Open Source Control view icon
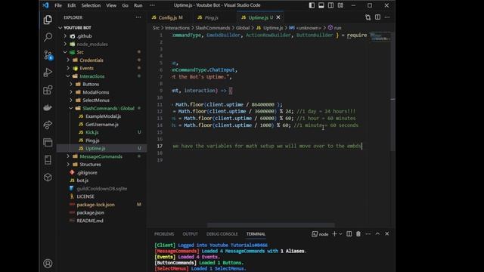 48,55
